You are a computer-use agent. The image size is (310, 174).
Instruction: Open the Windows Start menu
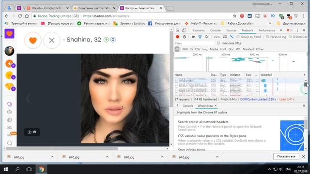[x=6, y=169]
